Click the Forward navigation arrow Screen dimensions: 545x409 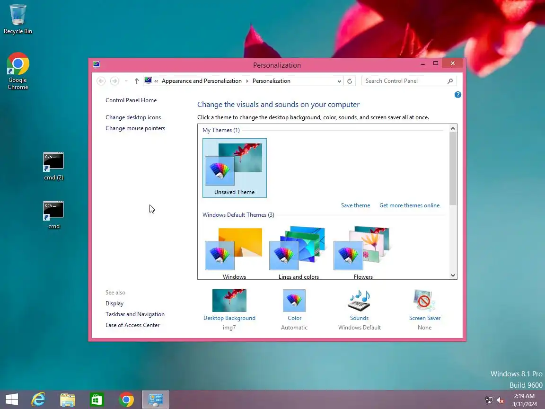pos(114,81)
